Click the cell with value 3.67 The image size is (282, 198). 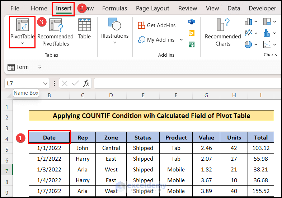click(x=206, y=180)
